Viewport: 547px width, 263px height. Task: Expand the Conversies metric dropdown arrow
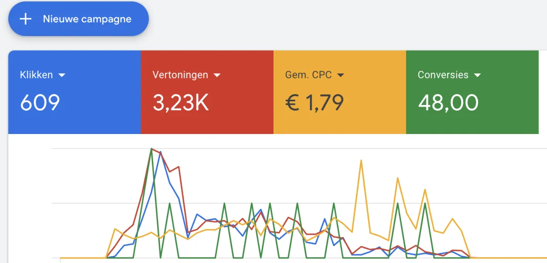click(477, 75)
